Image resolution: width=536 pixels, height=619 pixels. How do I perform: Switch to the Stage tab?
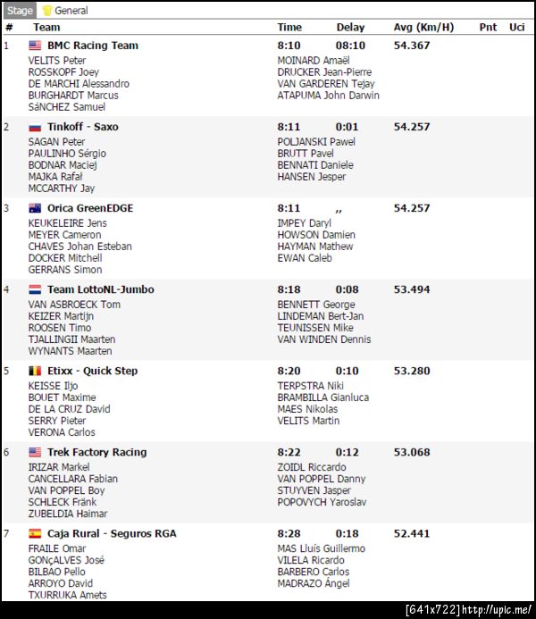point(20,11)
